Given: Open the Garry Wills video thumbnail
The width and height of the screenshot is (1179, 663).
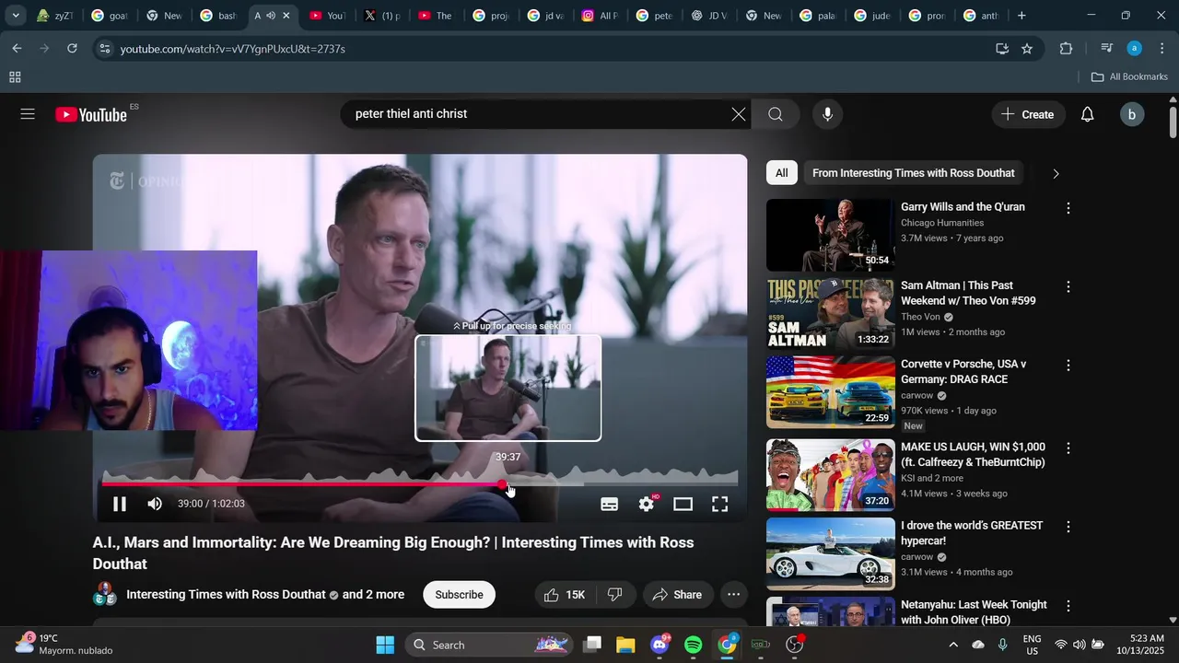Looking at the screenshot, I should pos(830,235).
